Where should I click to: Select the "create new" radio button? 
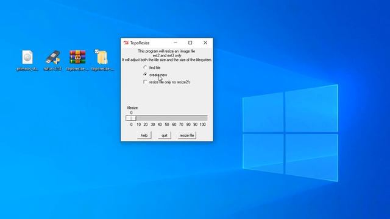pos(145,74)
